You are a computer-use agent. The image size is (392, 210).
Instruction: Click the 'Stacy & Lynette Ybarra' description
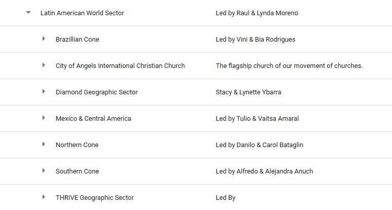(248, 92)
